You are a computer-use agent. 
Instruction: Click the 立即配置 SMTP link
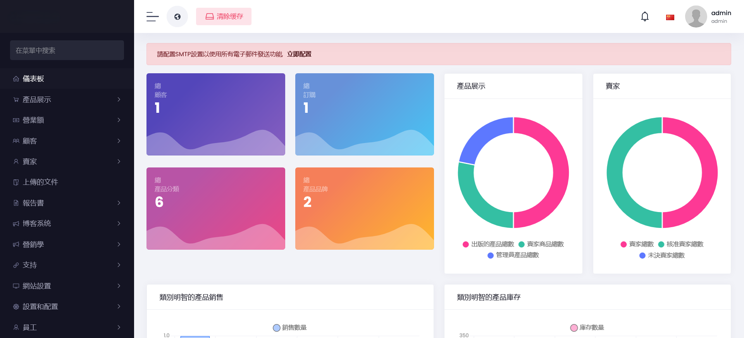click(299, 54)
